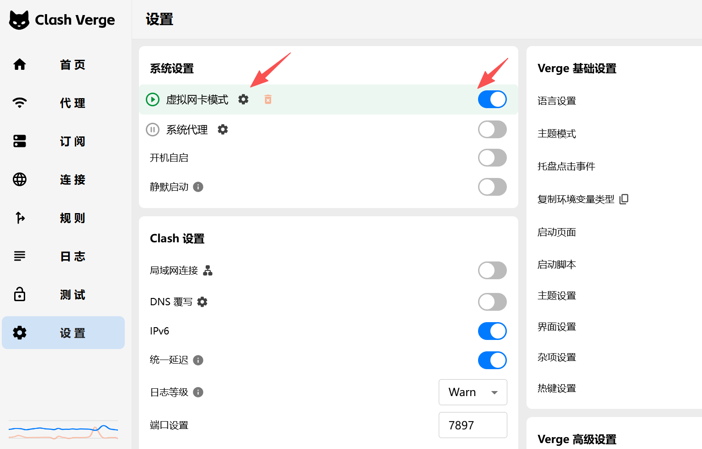The image size is (702, 449).
Task: Open 热键设置 hotkey settings
Action: tap(557, 388)
